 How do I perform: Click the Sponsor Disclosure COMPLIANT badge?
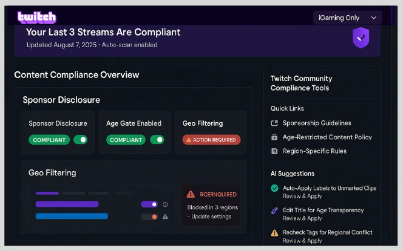pos(49,140)
